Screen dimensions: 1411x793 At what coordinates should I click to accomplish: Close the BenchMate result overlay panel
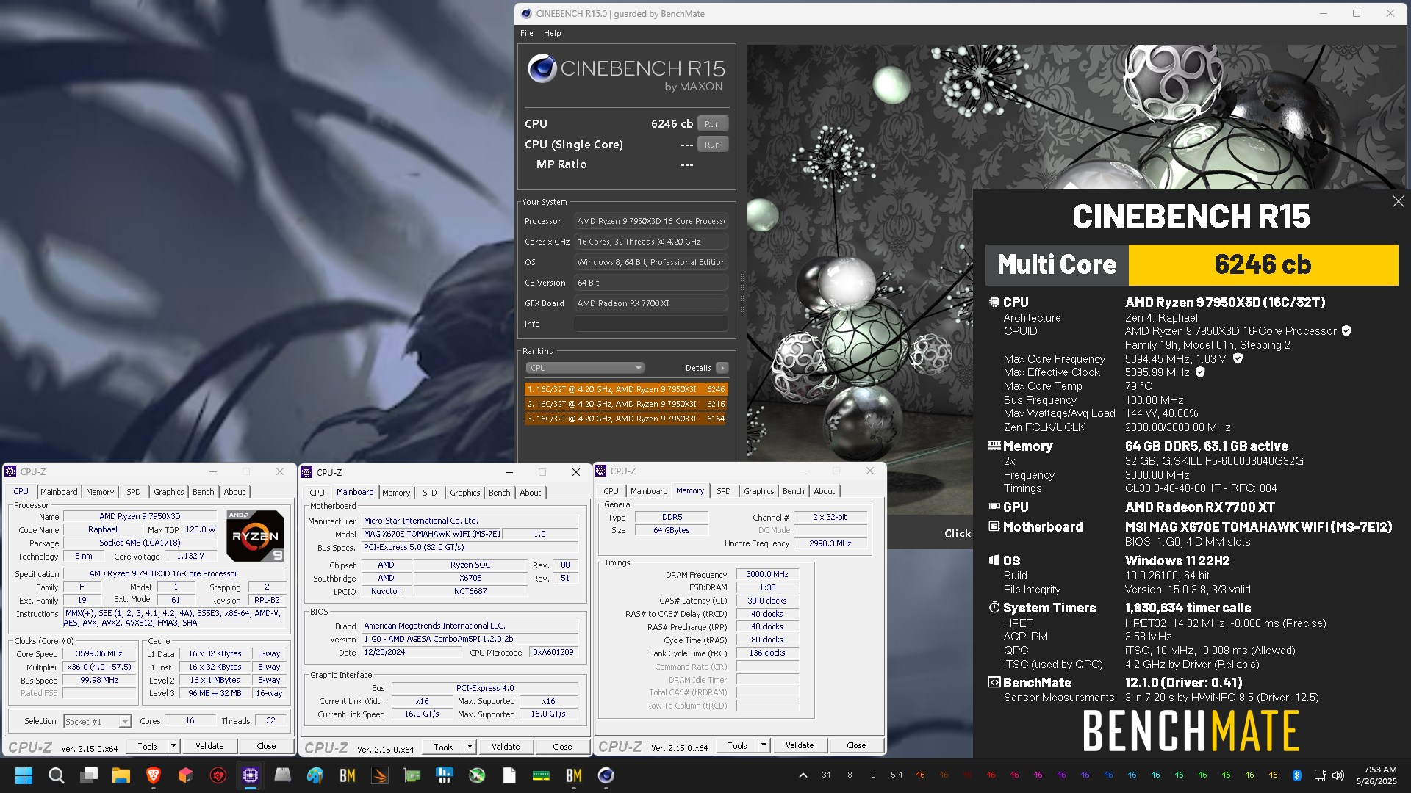[x=1398, y=201]
